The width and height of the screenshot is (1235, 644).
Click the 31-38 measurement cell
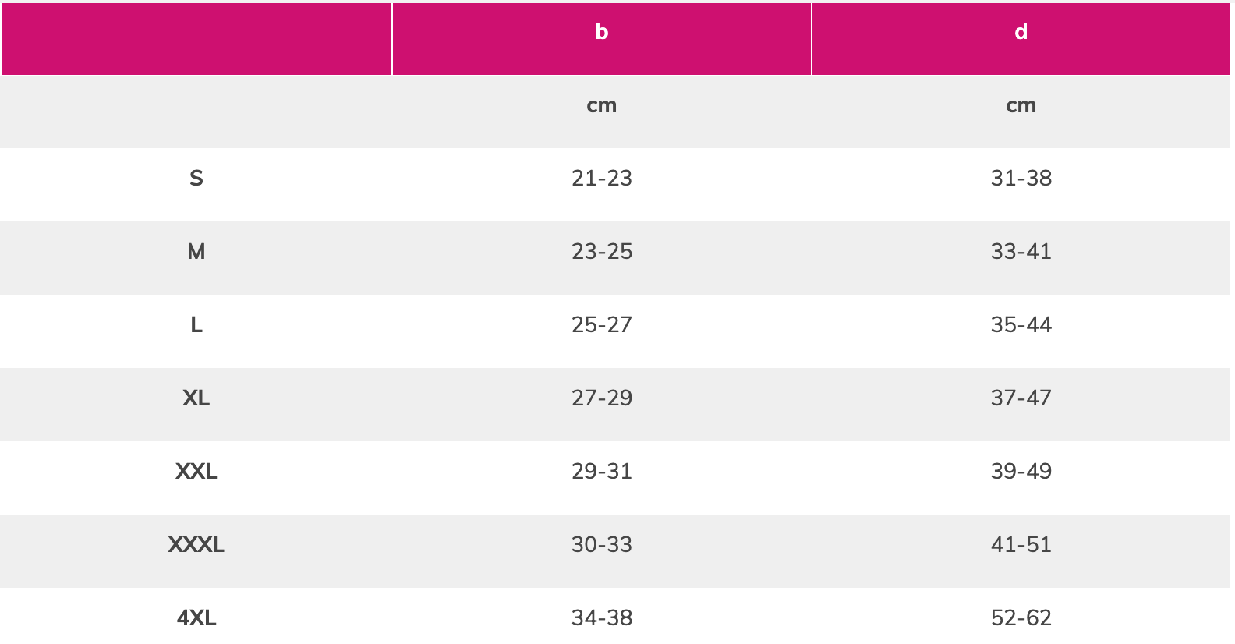coord(1021,179)
